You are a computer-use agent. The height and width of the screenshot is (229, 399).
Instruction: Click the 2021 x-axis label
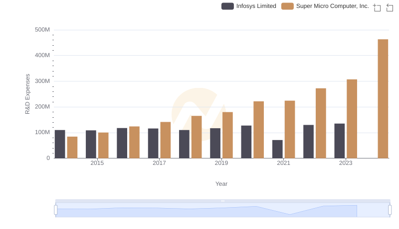point(283,163)
